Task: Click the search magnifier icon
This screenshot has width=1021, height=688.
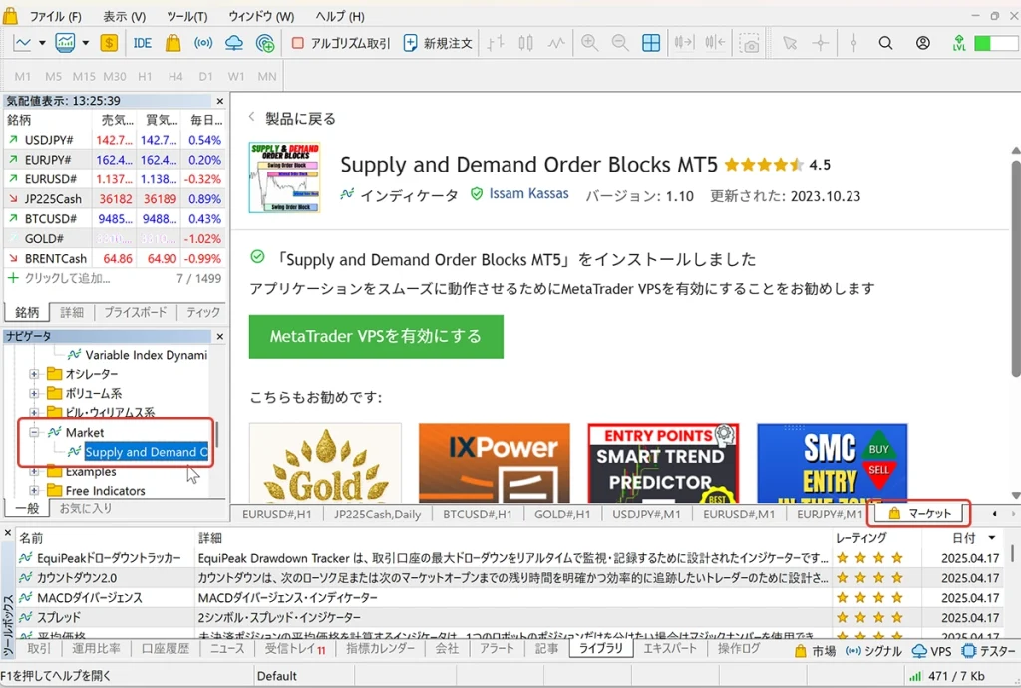Action: pos(885,43)
